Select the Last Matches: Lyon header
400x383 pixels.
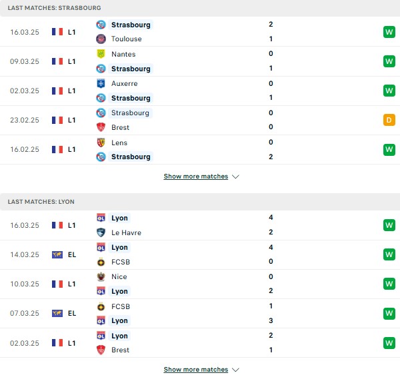tap(200, 202)
